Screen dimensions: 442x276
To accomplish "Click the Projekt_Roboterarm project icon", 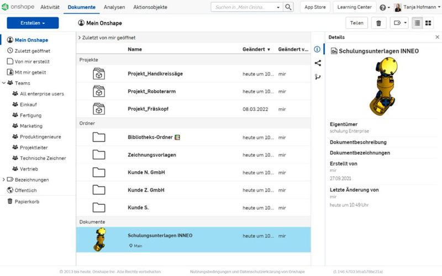I will point(99,92).
